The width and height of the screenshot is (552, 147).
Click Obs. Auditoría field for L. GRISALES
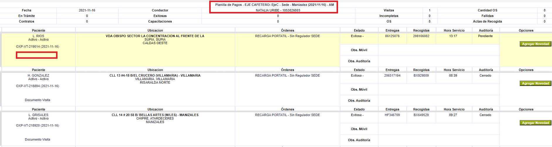439,140
